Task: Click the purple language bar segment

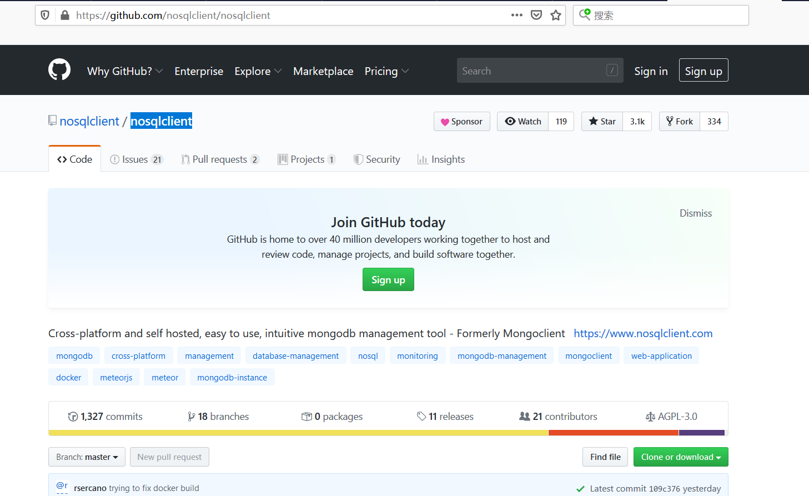Action: (x=702, y=433)
